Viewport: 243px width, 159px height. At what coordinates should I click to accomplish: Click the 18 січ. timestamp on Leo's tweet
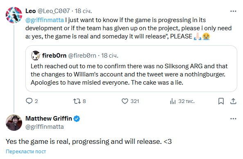(x=83, y=11)
